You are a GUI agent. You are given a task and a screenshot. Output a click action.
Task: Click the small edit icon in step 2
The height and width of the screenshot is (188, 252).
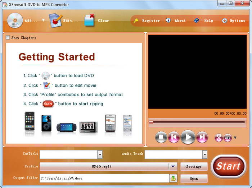click(x=46, y=86)
